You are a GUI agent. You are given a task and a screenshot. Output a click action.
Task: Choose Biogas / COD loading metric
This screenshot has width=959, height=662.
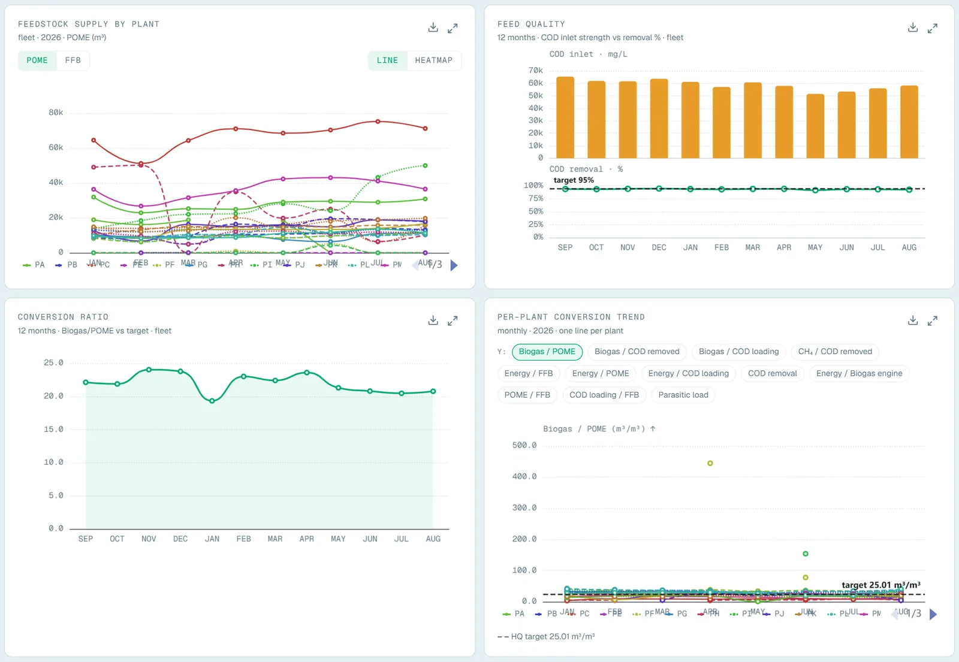click(739, 352)
